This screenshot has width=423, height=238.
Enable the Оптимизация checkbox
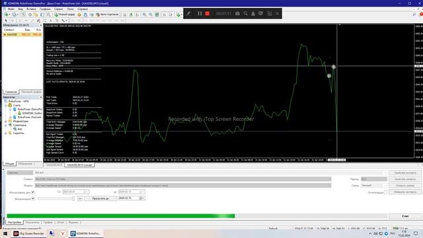(x=385, y=192)
